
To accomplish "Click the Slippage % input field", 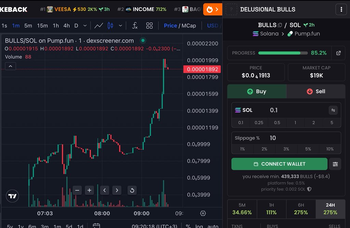I will tap(286, 138).
